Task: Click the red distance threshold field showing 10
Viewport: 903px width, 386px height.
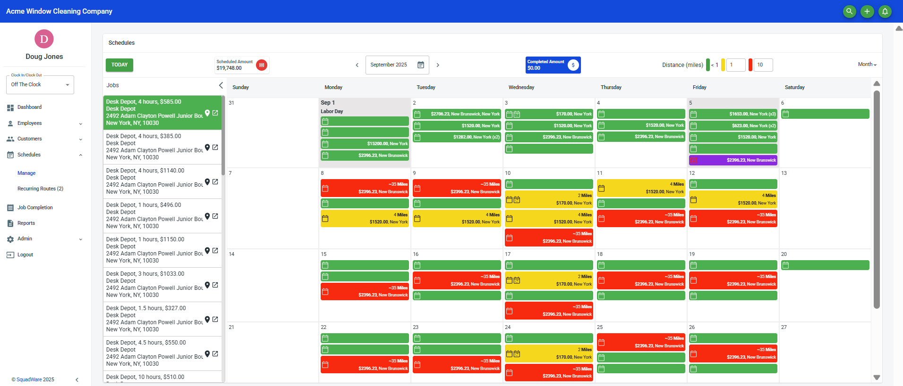Action: click(x=763, y=65)
